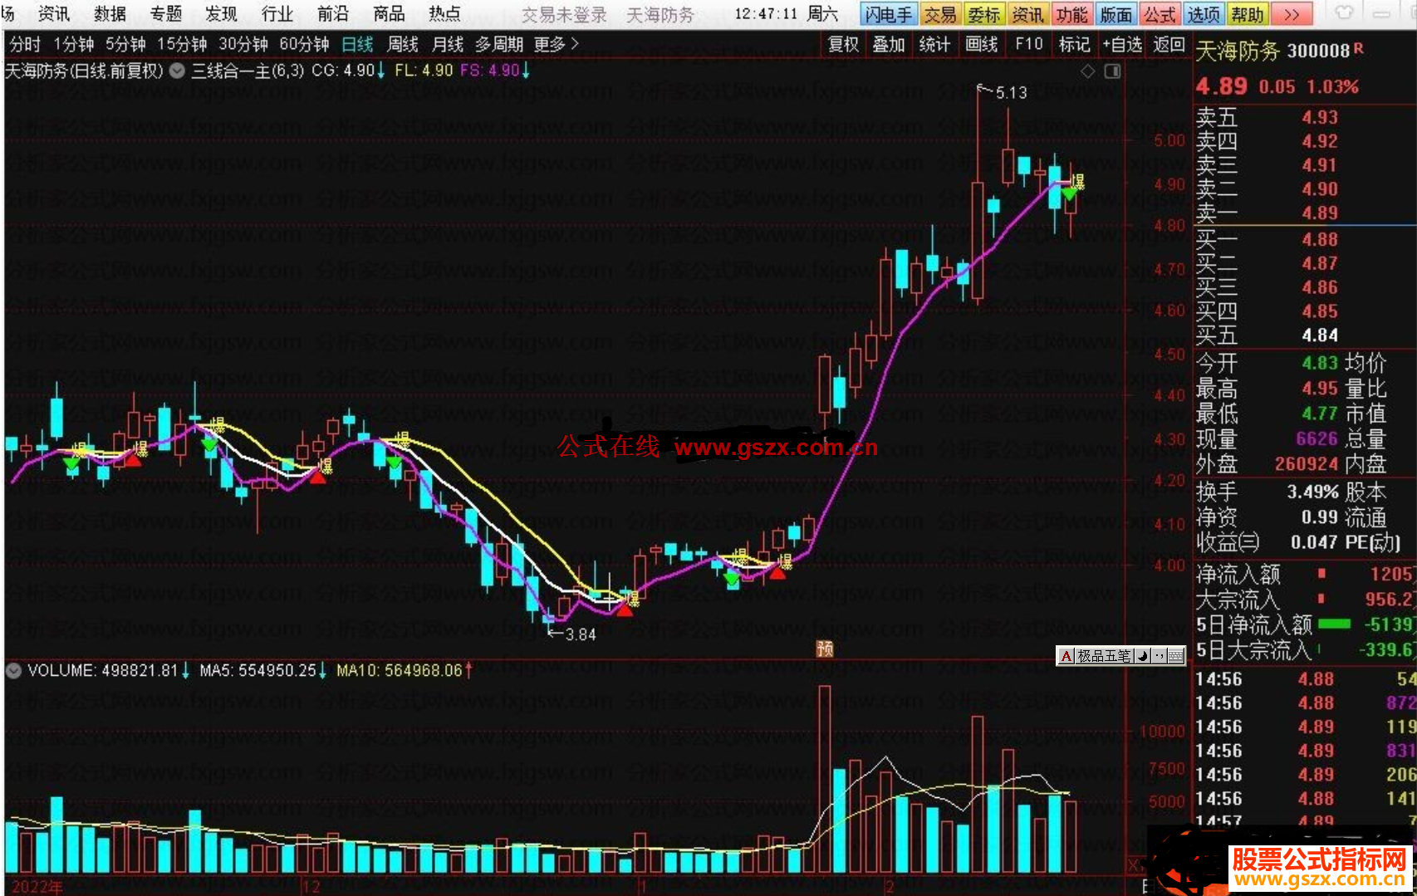Click the 选项 options button
Image resolution: width=1417 pixels, height=896 pixels.
tap(1204, 15)
